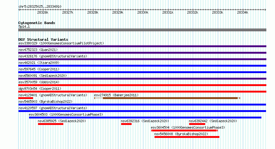275x149 pixels.
Task: Click the gray 5p14.1 cytogenetic band
Action: point(142,30)
